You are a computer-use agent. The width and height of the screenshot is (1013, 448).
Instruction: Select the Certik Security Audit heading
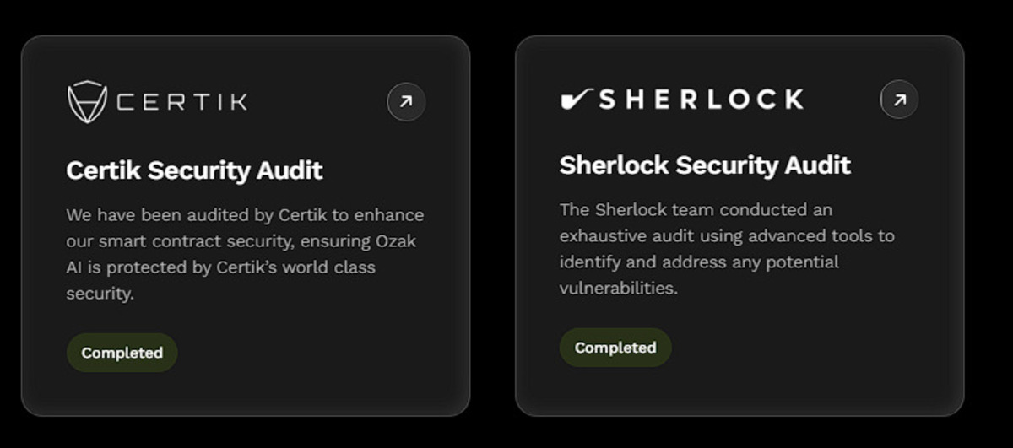point(194,170)
